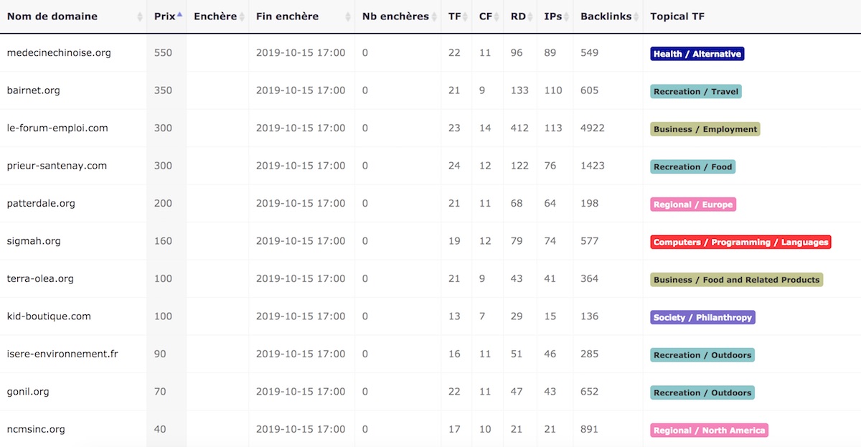Screen dimensions: 861x447
Task: Click the TF column sort arrows
Action: (466, 17)
